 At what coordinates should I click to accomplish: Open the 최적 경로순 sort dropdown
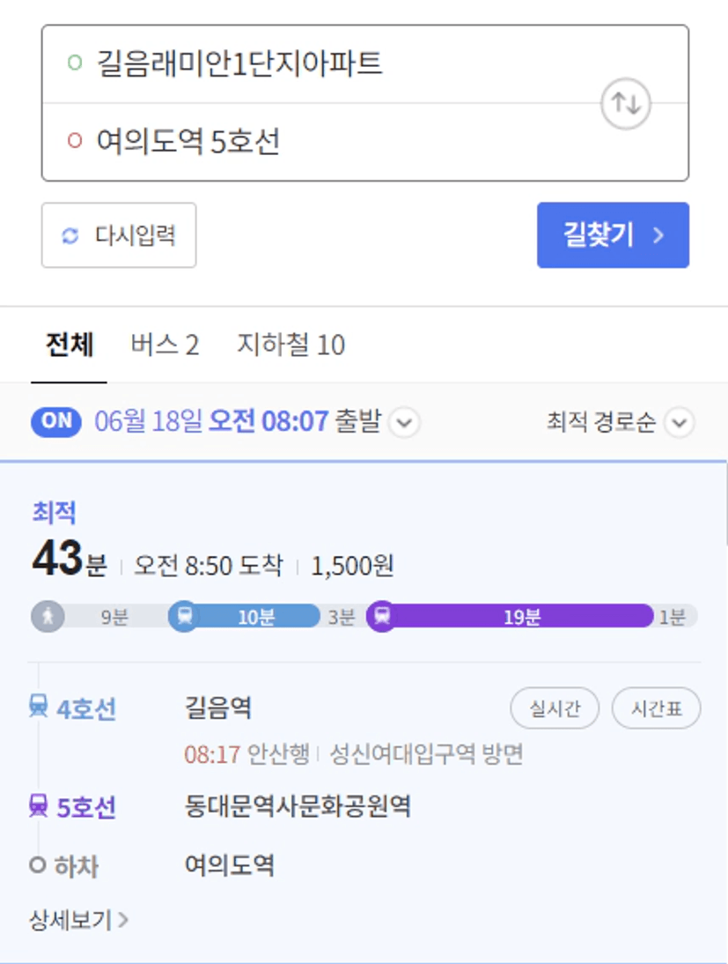pyautogui.click(x=621, y=422)
